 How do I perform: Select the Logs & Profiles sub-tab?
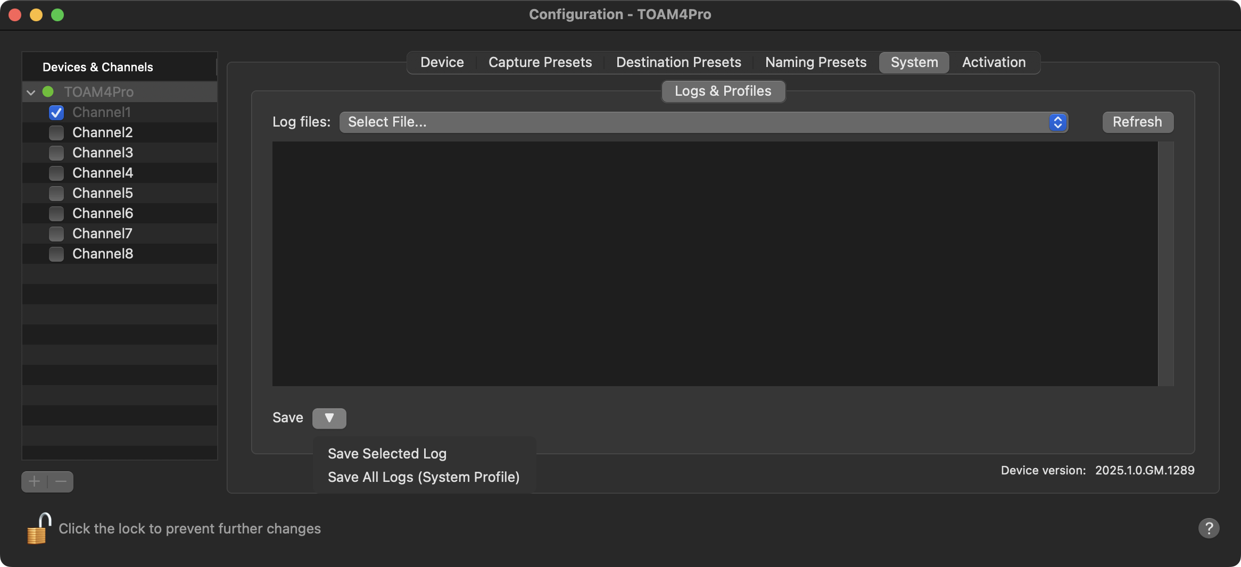pos(723,91)
